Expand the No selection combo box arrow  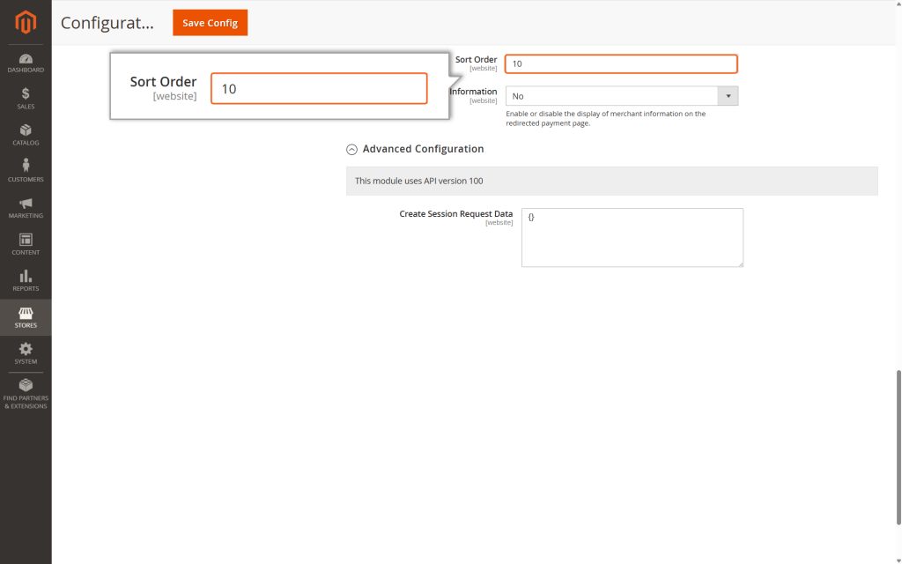(728, 94)
